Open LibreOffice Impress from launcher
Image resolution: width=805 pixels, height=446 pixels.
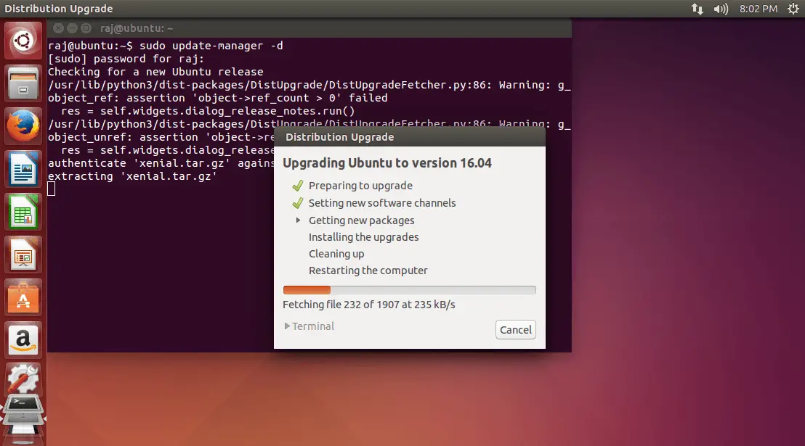point(23,255)
